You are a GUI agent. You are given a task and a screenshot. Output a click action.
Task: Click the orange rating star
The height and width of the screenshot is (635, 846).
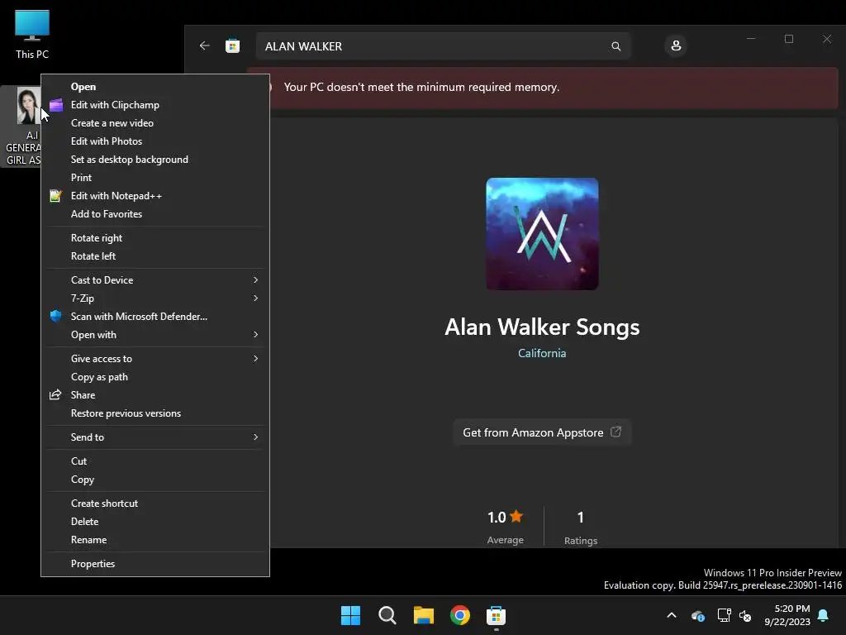516,516
